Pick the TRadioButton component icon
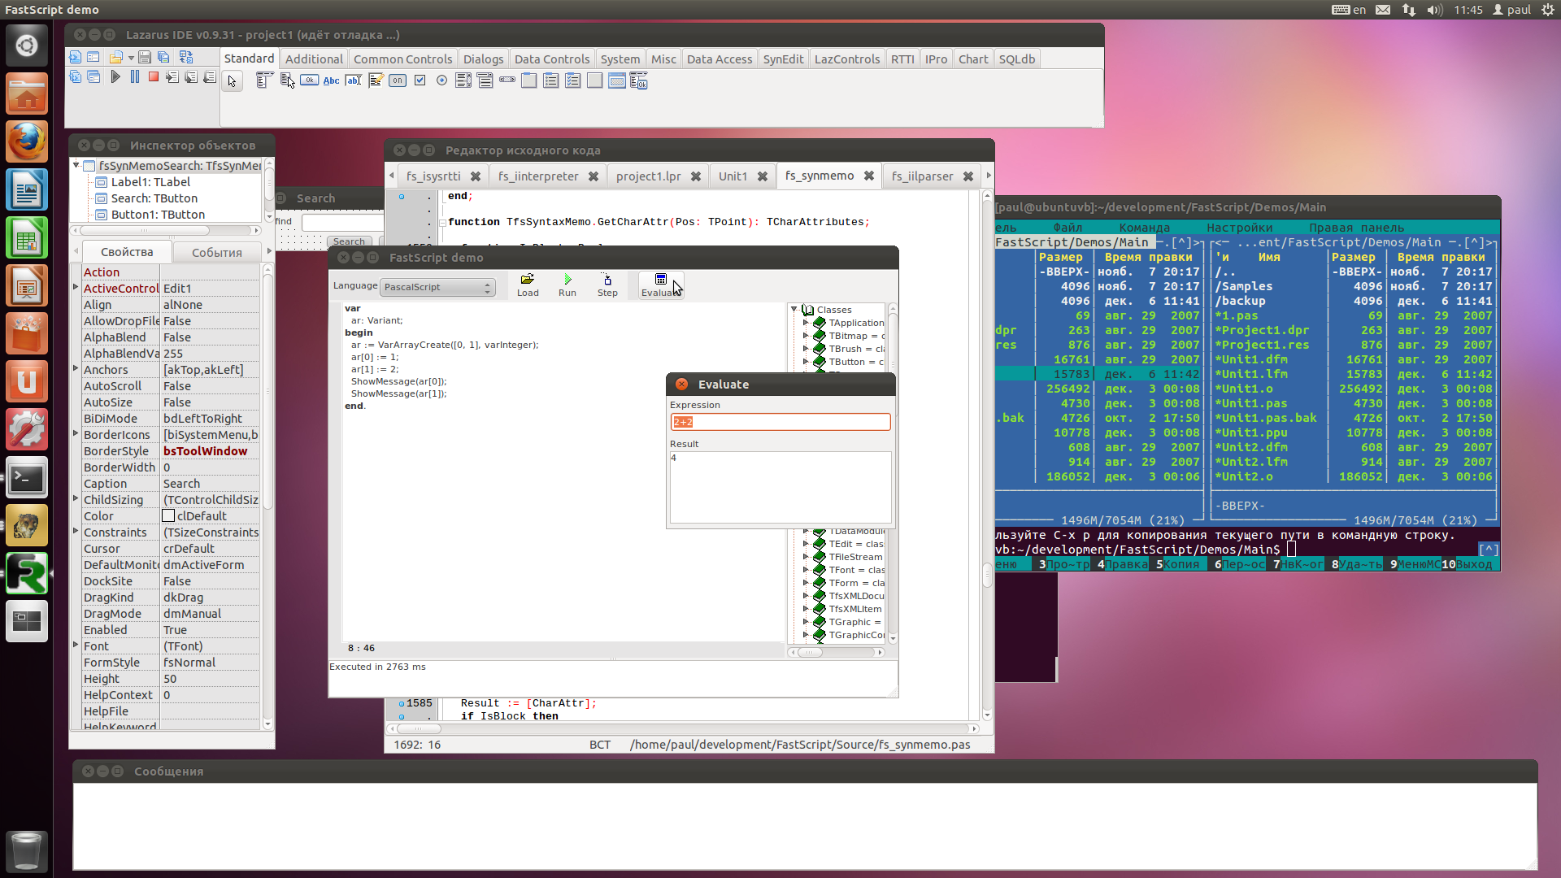The height and width of the screenshot is (878, 1561). 441,80
